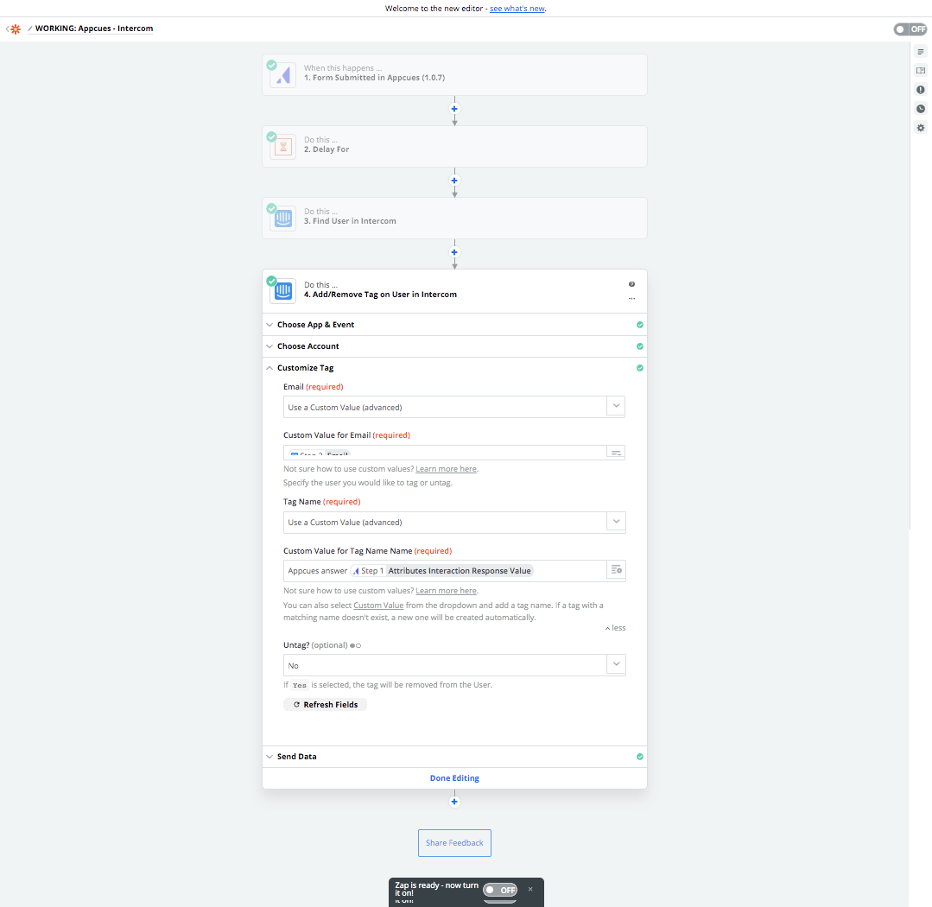The height and width of the screenshot is (907, 932).
Task: Open the Untag? dropdown
Action: point(454,665)
